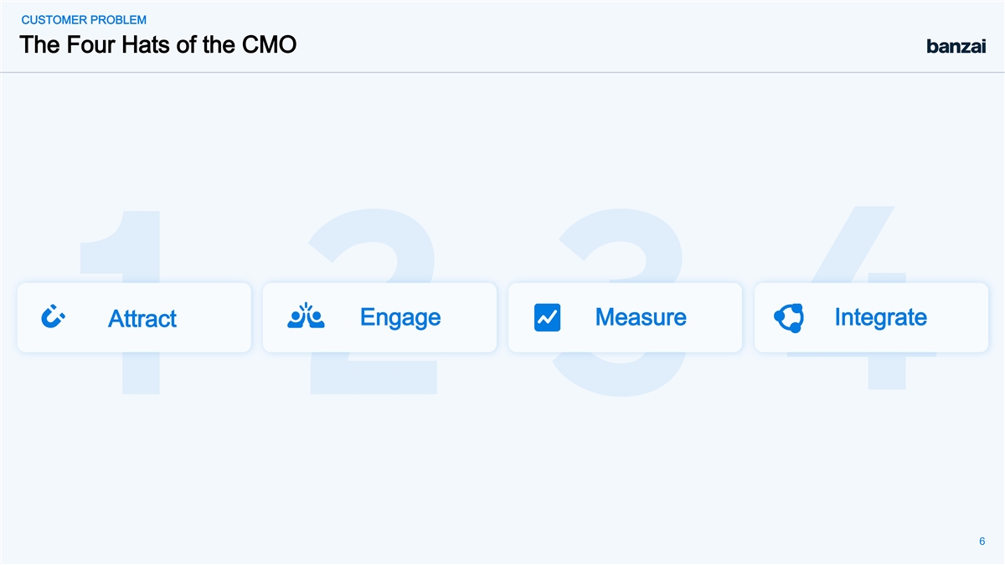
Task: Click the horizontal divider line under the title
Action: pyautogui.click(x=502, y=72)
